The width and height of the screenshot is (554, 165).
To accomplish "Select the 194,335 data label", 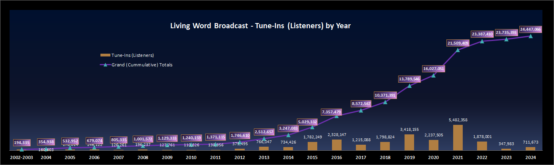I will click(22, 142).
